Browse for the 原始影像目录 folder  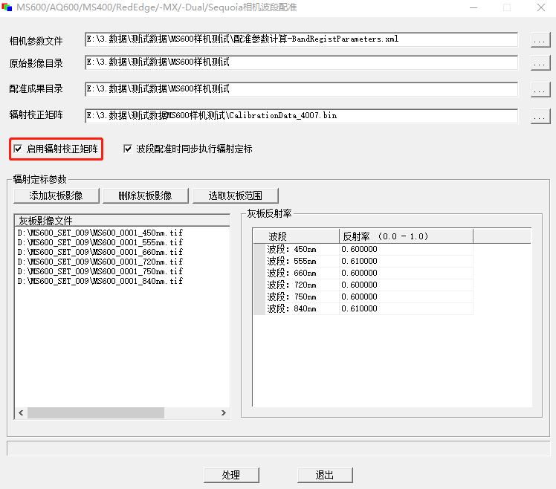click(540, 63)
